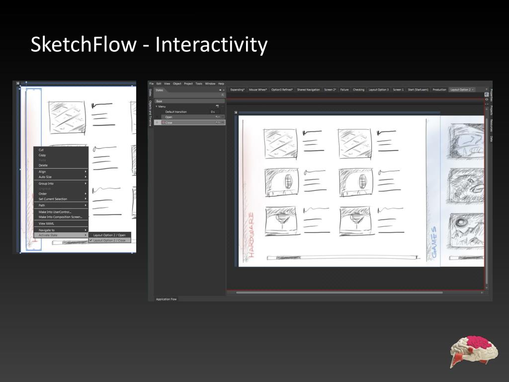Click the transition icon on the Open state row
509x382 pixels.
point(217,117)
